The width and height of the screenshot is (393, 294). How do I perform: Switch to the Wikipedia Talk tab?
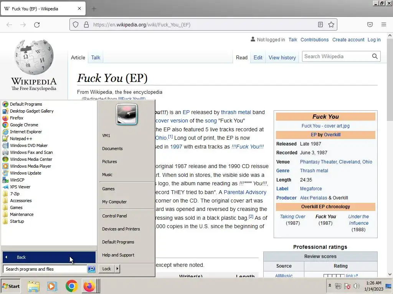tap(96, 57)
